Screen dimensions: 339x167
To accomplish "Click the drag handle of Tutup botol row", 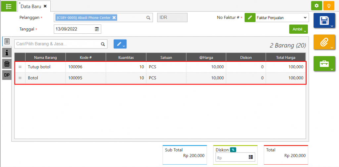I will pos(20,67).
